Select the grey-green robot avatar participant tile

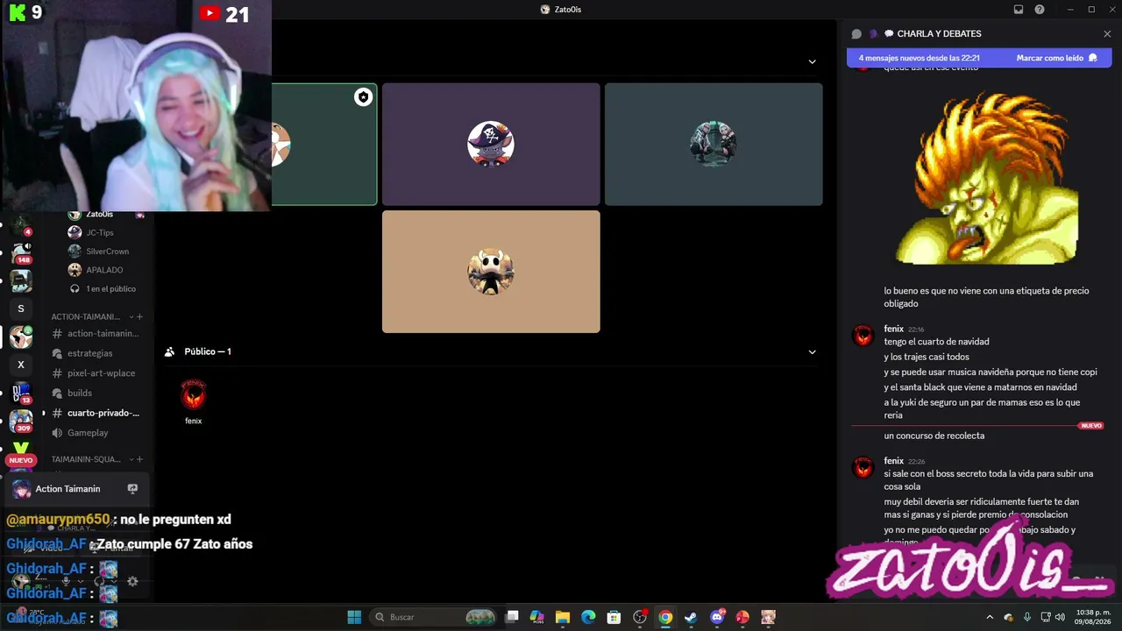point(714,145)
